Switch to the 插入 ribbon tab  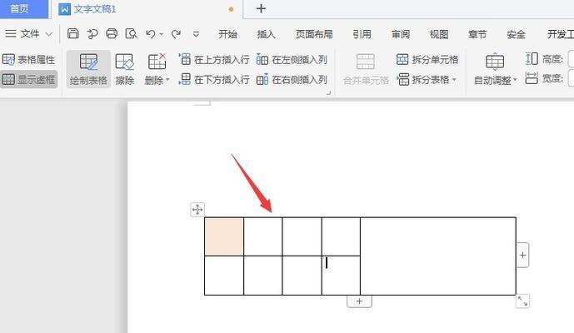266,34
